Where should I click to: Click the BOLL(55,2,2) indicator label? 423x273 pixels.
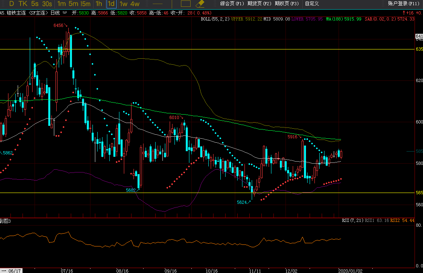point(215,19)
